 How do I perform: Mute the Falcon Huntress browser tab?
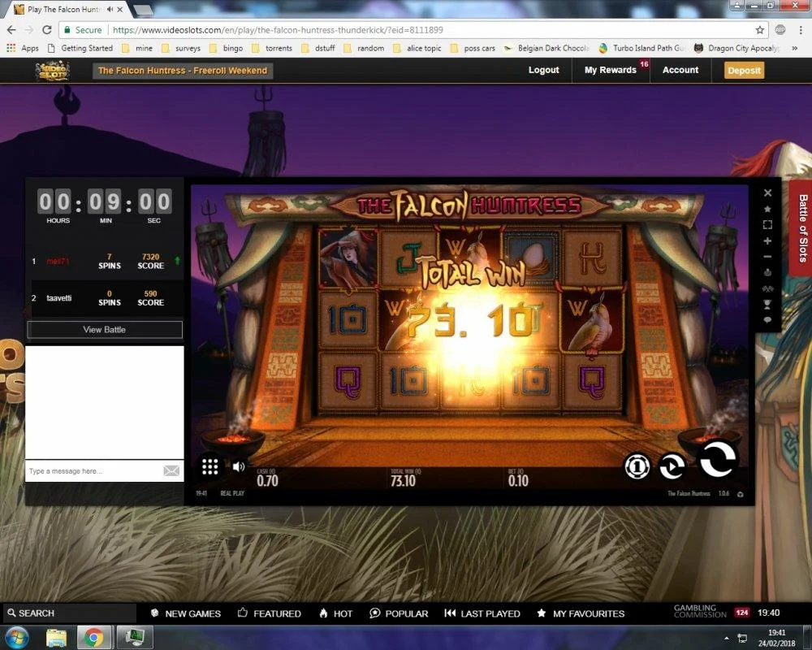(x=110, y=9)
